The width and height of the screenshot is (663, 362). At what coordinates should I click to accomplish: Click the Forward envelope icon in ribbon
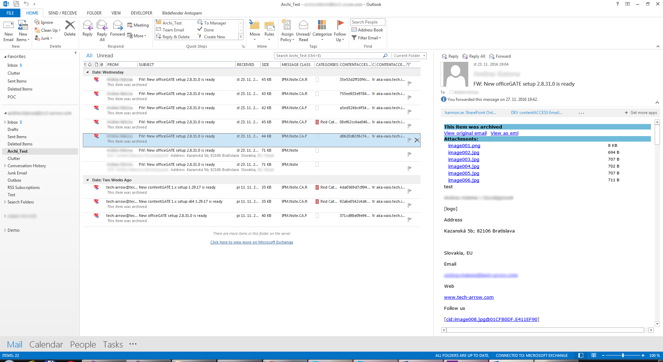118,25
